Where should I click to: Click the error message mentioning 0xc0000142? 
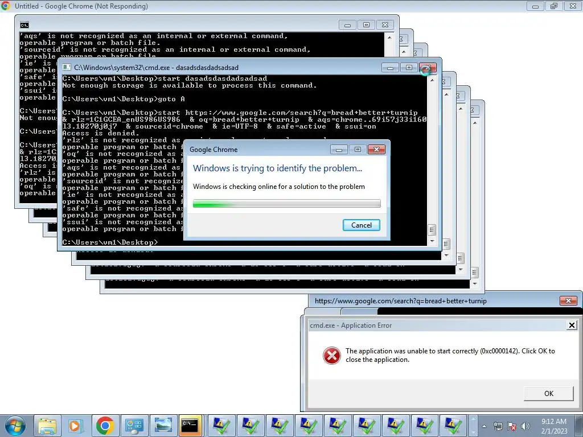click(x=450, y=355)
